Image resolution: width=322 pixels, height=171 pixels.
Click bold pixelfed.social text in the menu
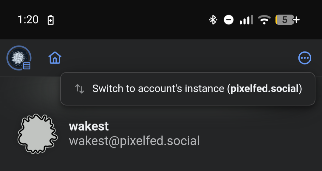point(264,89)
